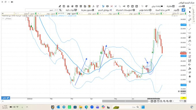The image size is (196, 110).
Task: Click the key icon in top toolbar
Action: coord(124,6)
